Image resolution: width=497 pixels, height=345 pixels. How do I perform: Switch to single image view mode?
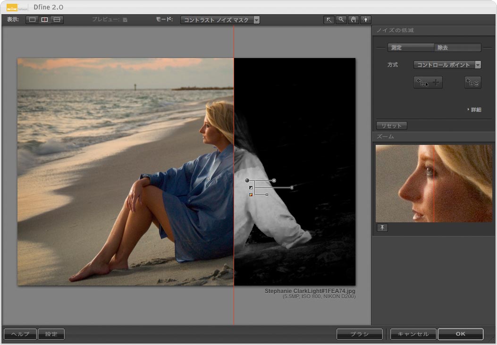(32, 20)
